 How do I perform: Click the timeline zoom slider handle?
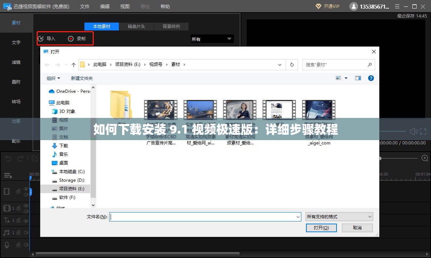pos(380,158)
